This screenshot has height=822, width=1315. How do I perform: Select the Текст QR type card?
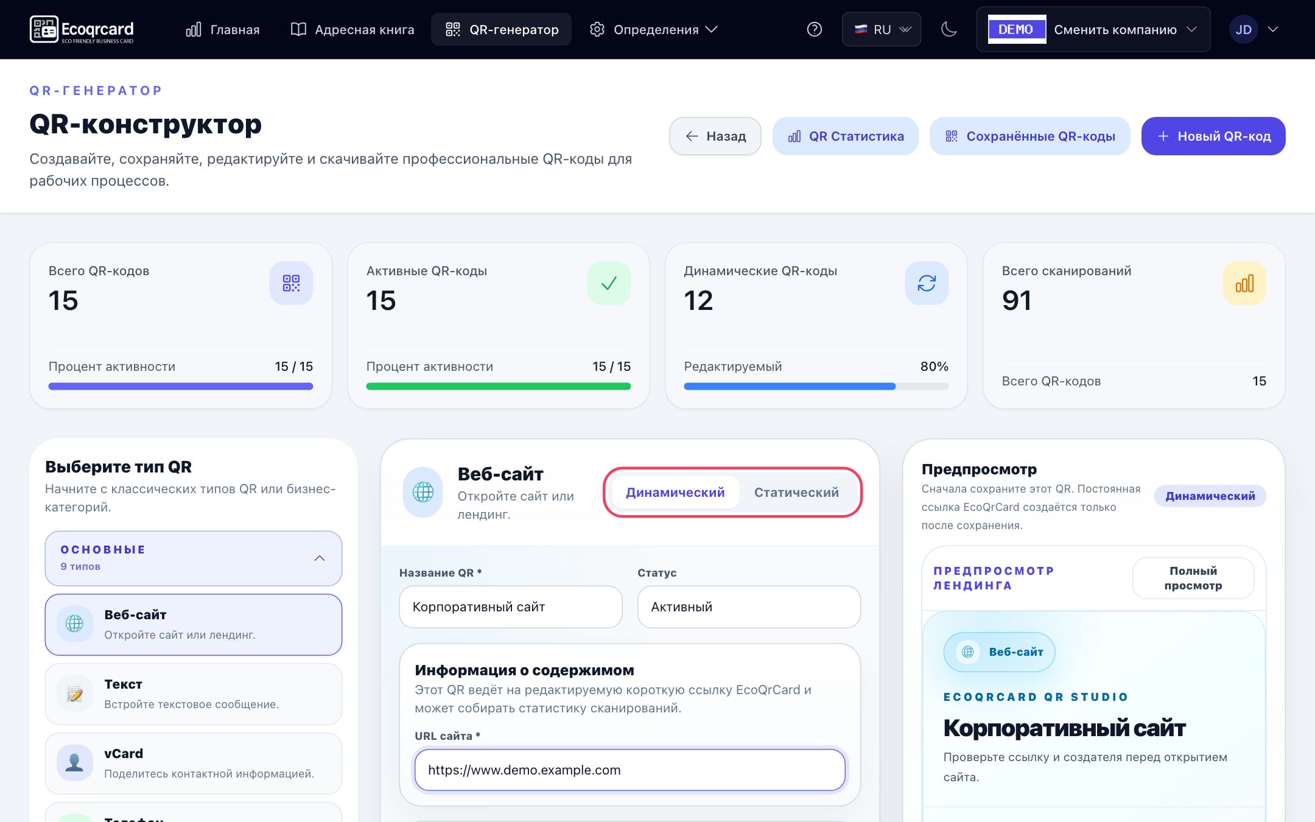[194, 694]
